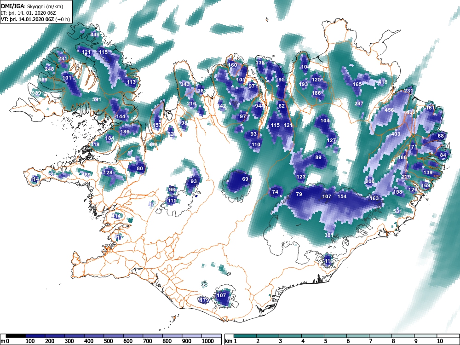The width and height of the screenshot is (460, 345).
Task: Pick the purple 500–600 m legend swatch
Action: click(114, 336)
